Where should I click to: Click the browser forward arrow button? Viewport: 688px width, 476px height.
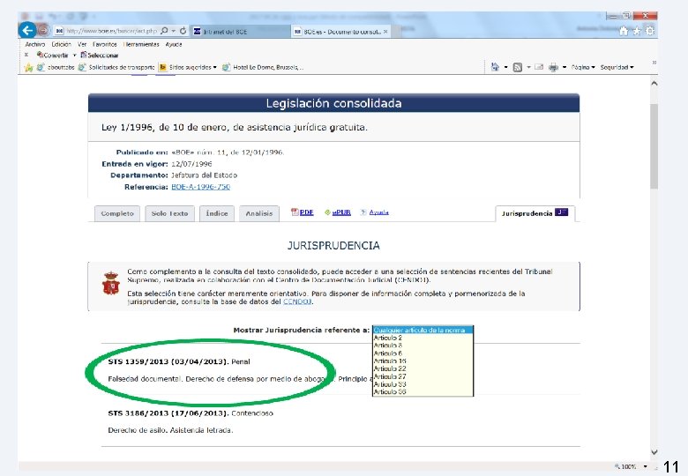[x=43, y=30]
